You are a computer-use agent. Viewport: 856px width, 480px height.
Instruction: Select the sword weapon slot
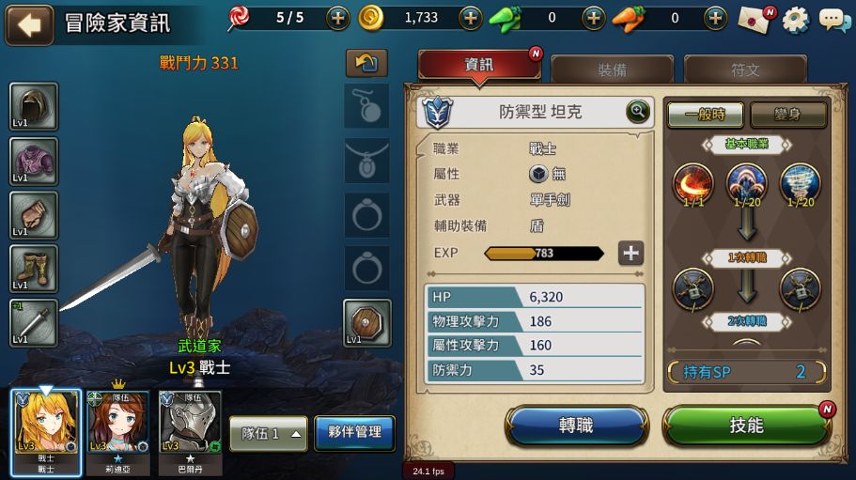pos(33,322)
